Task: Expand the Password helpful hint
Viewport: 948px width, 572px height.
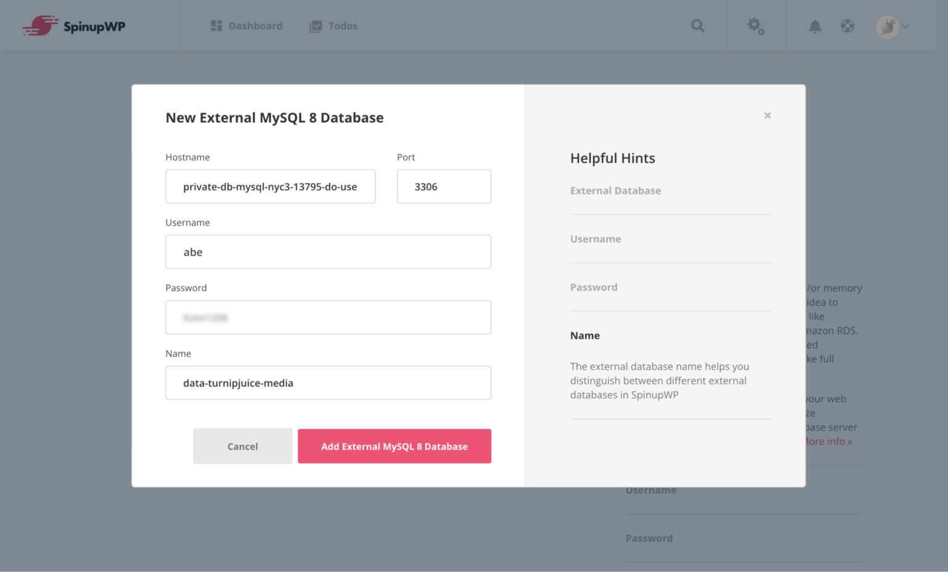Action: (594, 287)
